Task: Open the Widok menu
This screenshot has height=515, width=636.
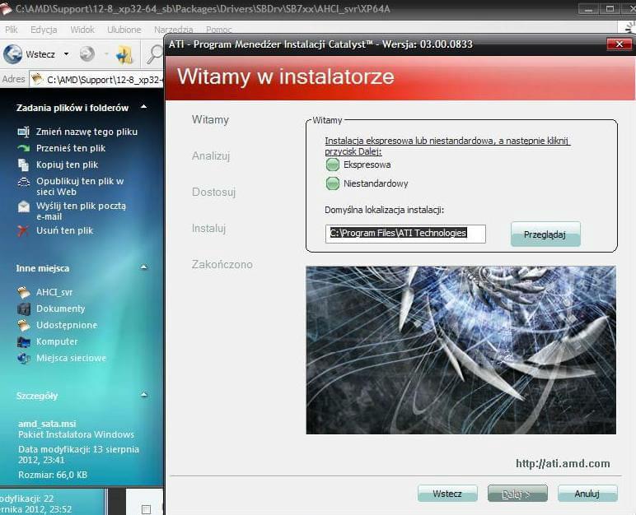Action: tap(82, 30)
